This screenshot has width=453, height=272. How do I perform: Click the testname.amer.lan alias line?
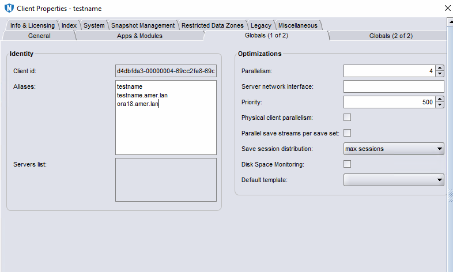point(142,95)
